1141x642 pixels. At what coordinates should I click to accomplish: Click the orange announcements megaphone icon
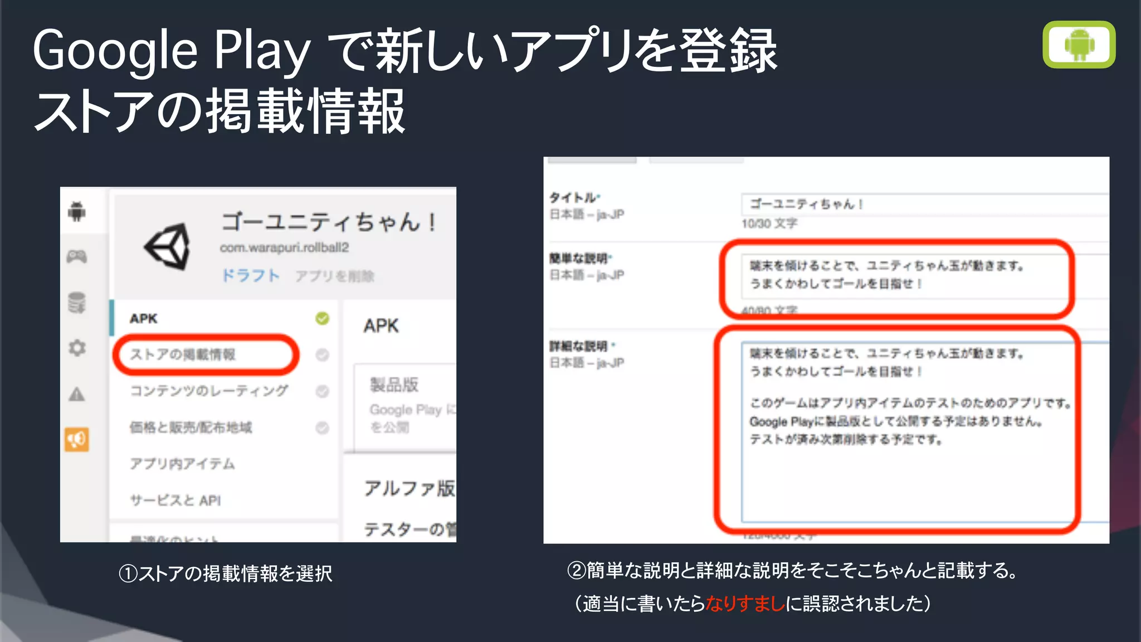point(77,440)
